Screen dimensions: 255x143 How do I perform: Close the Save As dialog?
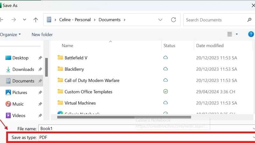pos(253,5)
